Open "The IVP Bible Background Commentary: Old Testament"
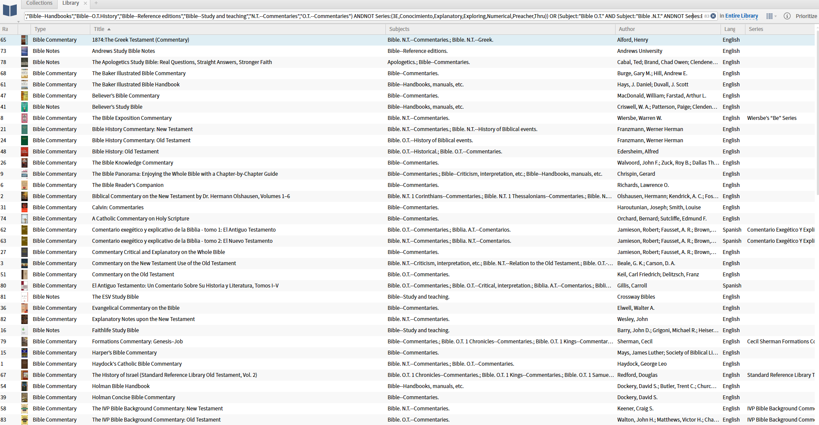The image size is (819, 425). (x=156, y=420)
